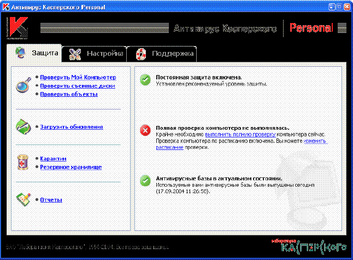Open the Настройка tab
Screen dimensions: 353x260
tap(95, 54)
